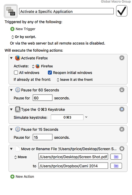The width and height of the screenshot is (132, 195).
Task: Click the New Action button
Action: coord(22,176)
